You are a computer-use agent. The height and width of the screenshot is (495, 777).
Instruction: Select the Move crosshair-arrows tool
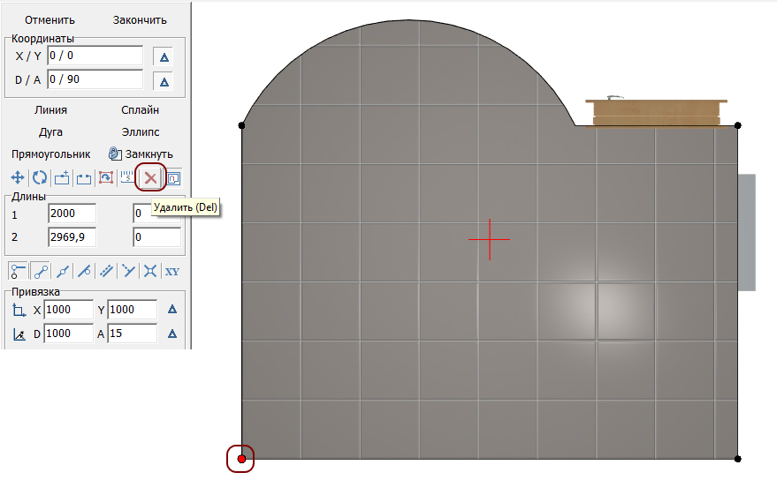[x=17, y=178]
